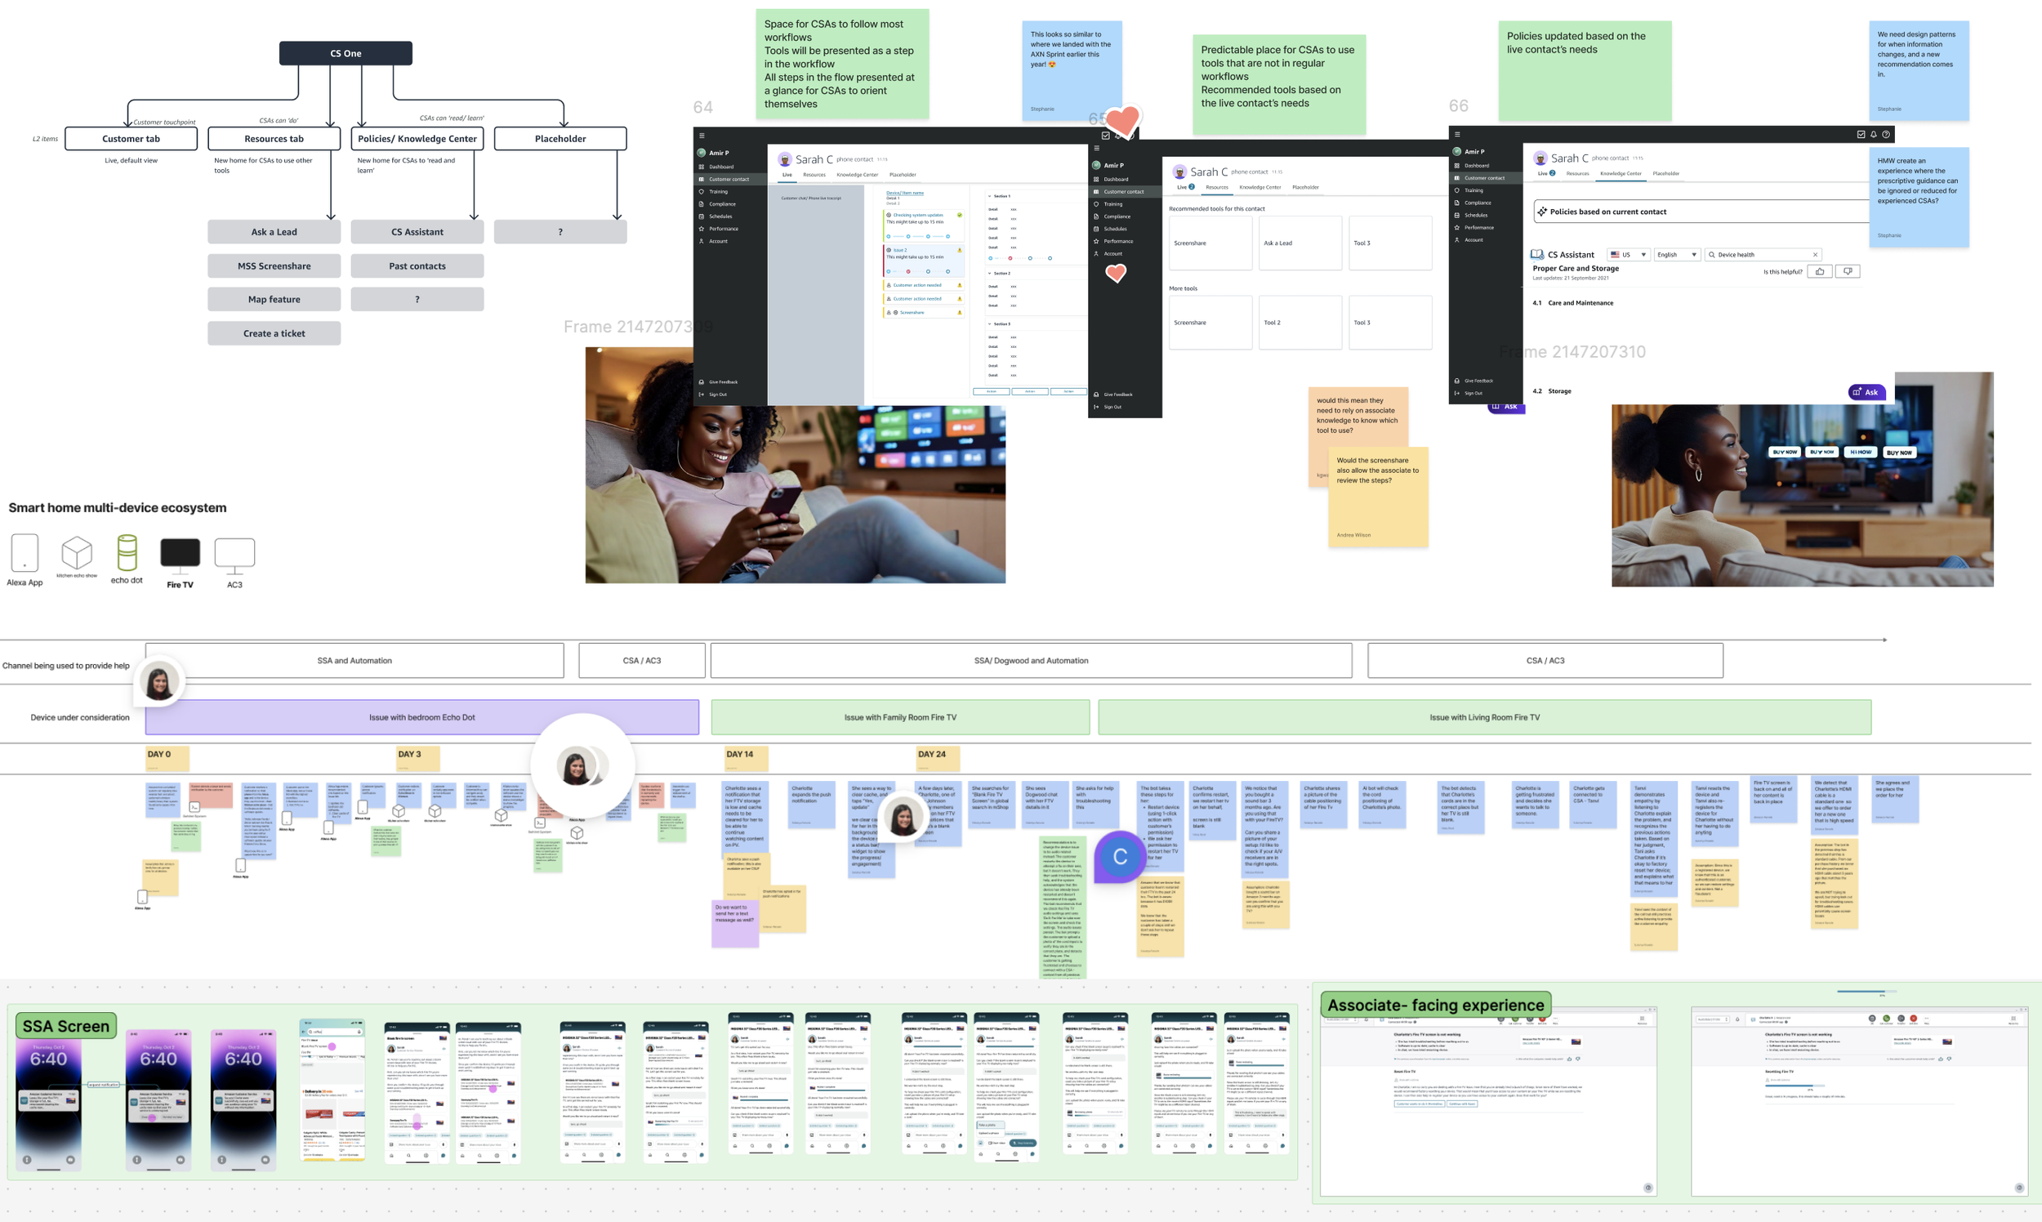2042x1222 pixels.
Task: Click the Create a ticket button
Action: coord(274,333)
